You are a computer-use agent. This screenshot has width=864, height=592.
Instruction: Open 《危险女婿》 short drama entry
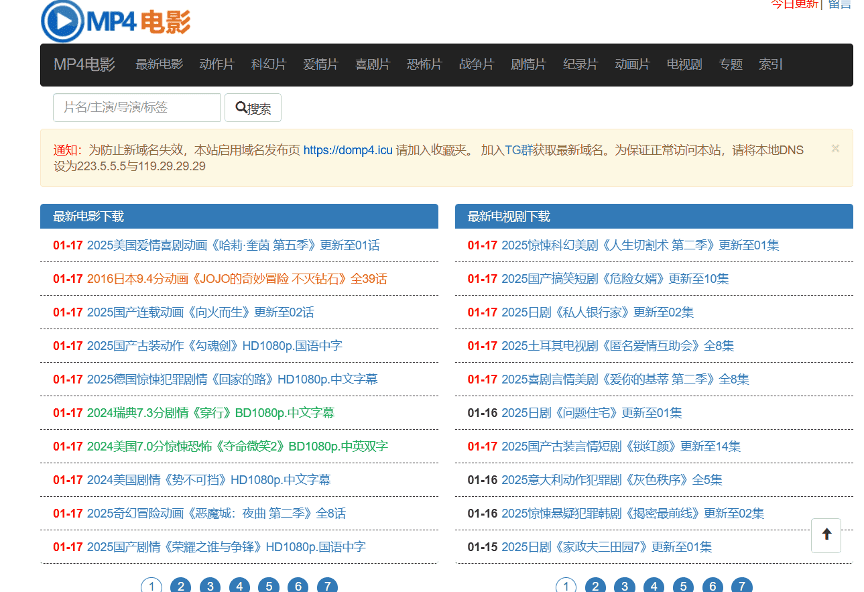pos(615,279)
